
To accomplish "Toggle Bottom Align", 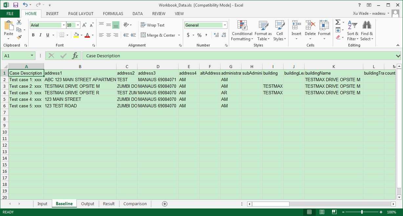I will [116, 25].
